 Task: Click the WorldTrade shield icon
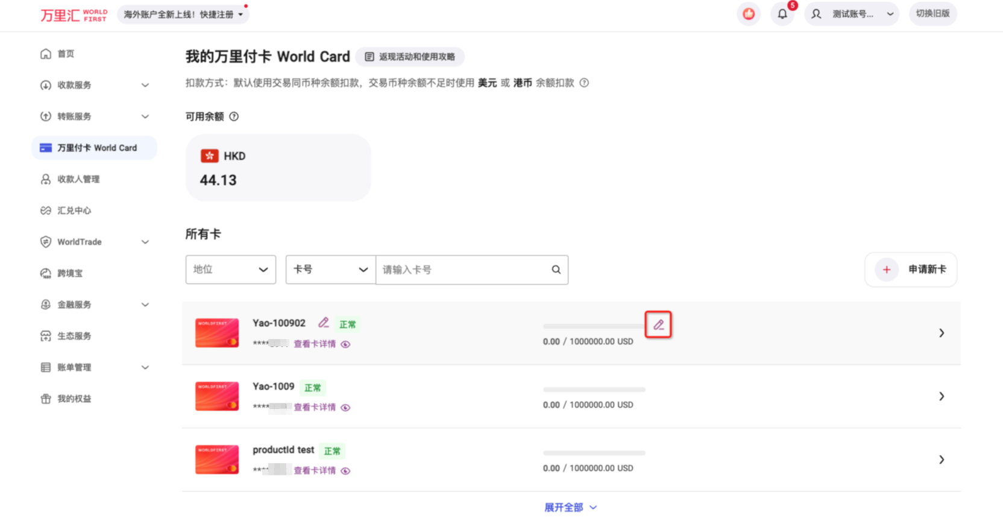46,242
